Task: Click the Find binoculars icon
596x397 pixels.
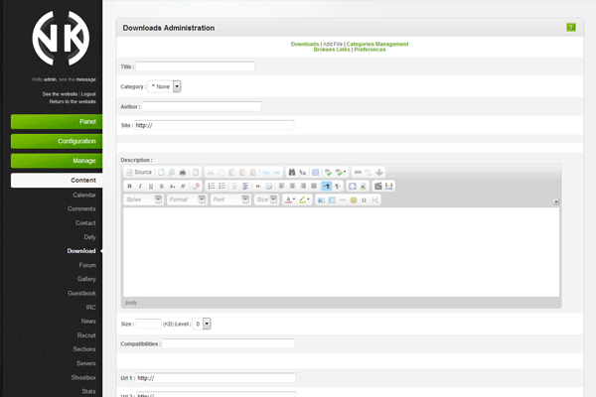Action: point(292,172)
